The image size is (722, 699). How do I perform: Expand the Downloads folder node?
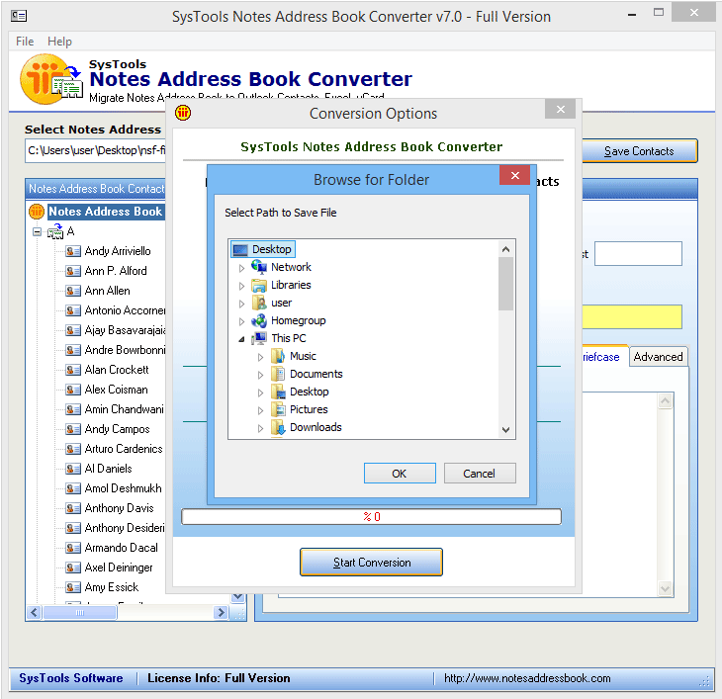260,428
